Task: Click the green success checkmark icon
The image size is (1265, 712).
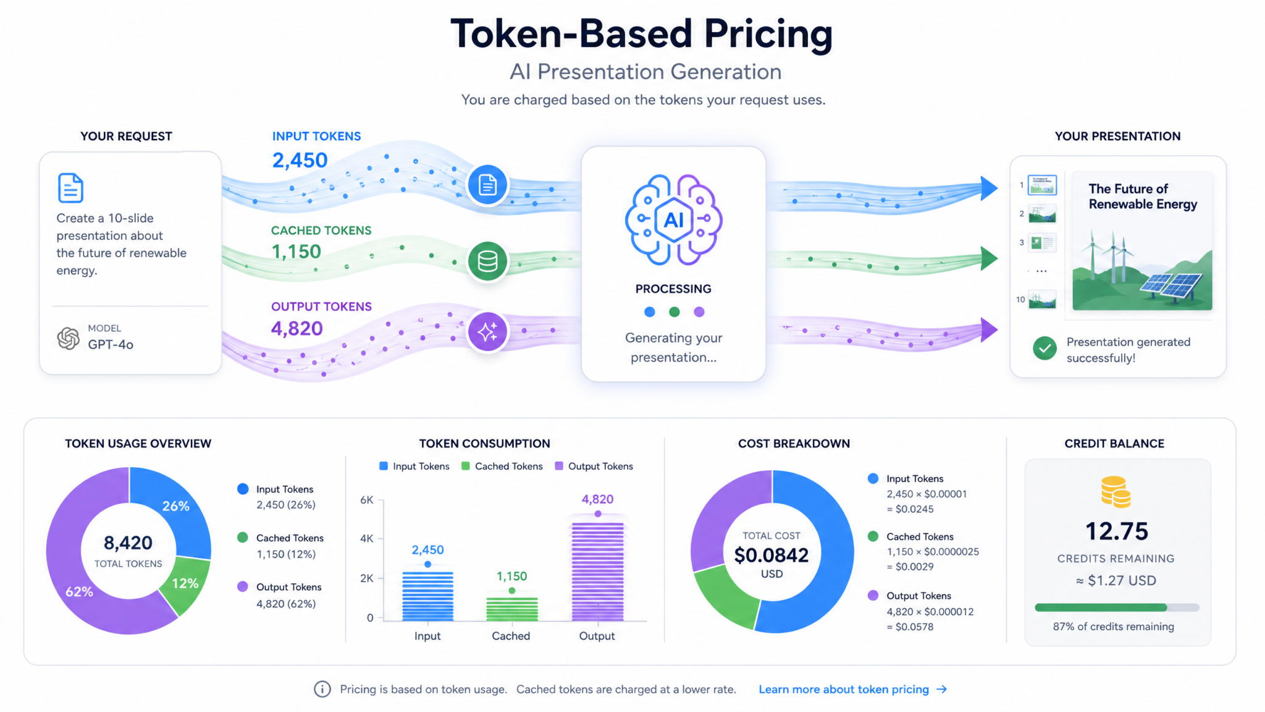Action: click(1044, 349)
